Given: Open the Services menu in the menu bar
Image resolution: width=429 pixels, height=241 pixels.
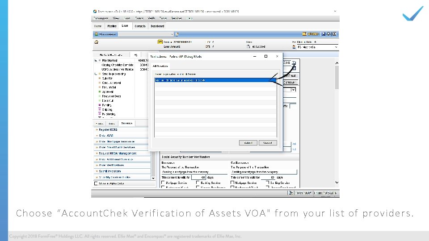Looking at the screenshot, I should 177,18.
